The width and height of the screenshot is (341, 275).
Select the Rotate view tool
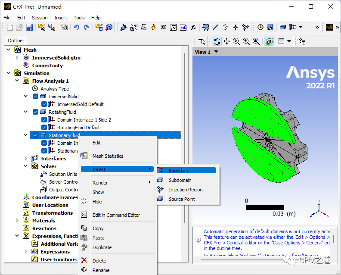217,41
